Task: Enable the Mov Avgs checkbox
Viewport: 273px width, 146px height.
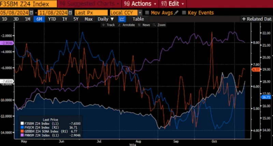Action: [147, 13]
